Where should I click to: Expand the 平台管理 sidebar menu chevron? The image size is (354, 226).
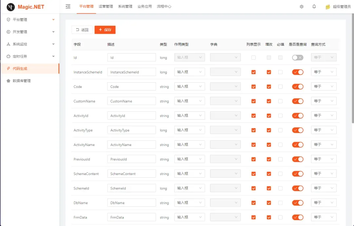pyautogui.click(x=53, y=20)
